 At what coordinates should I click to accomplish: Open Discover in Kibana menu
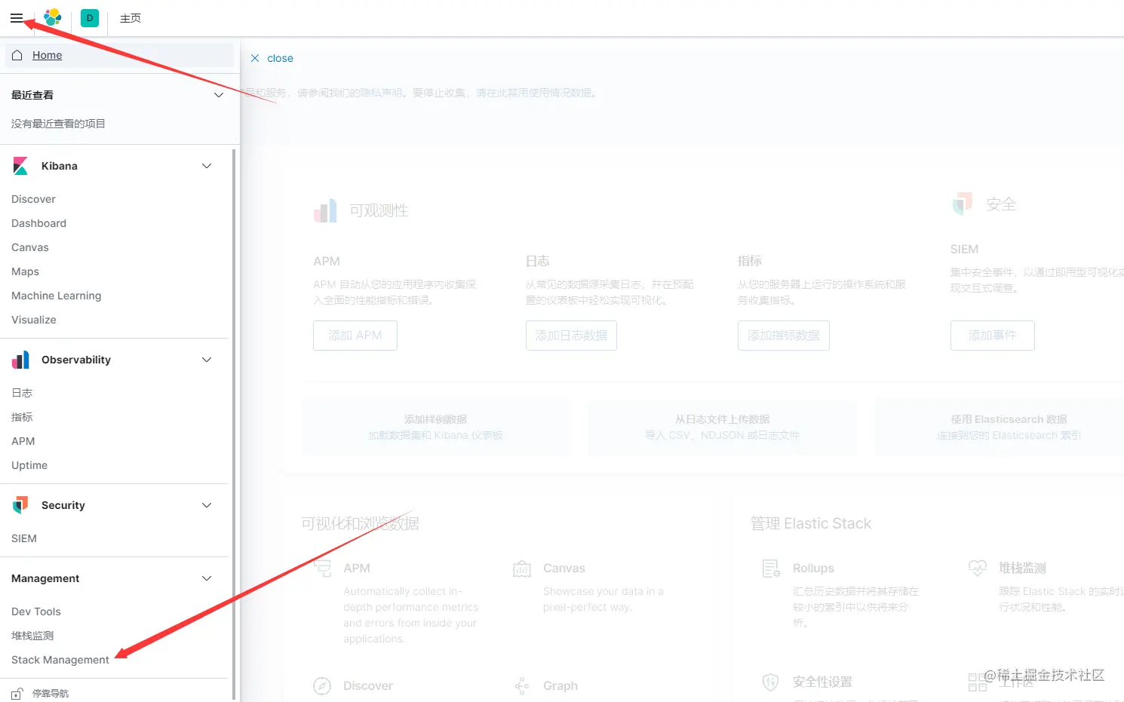click(33, 199)
